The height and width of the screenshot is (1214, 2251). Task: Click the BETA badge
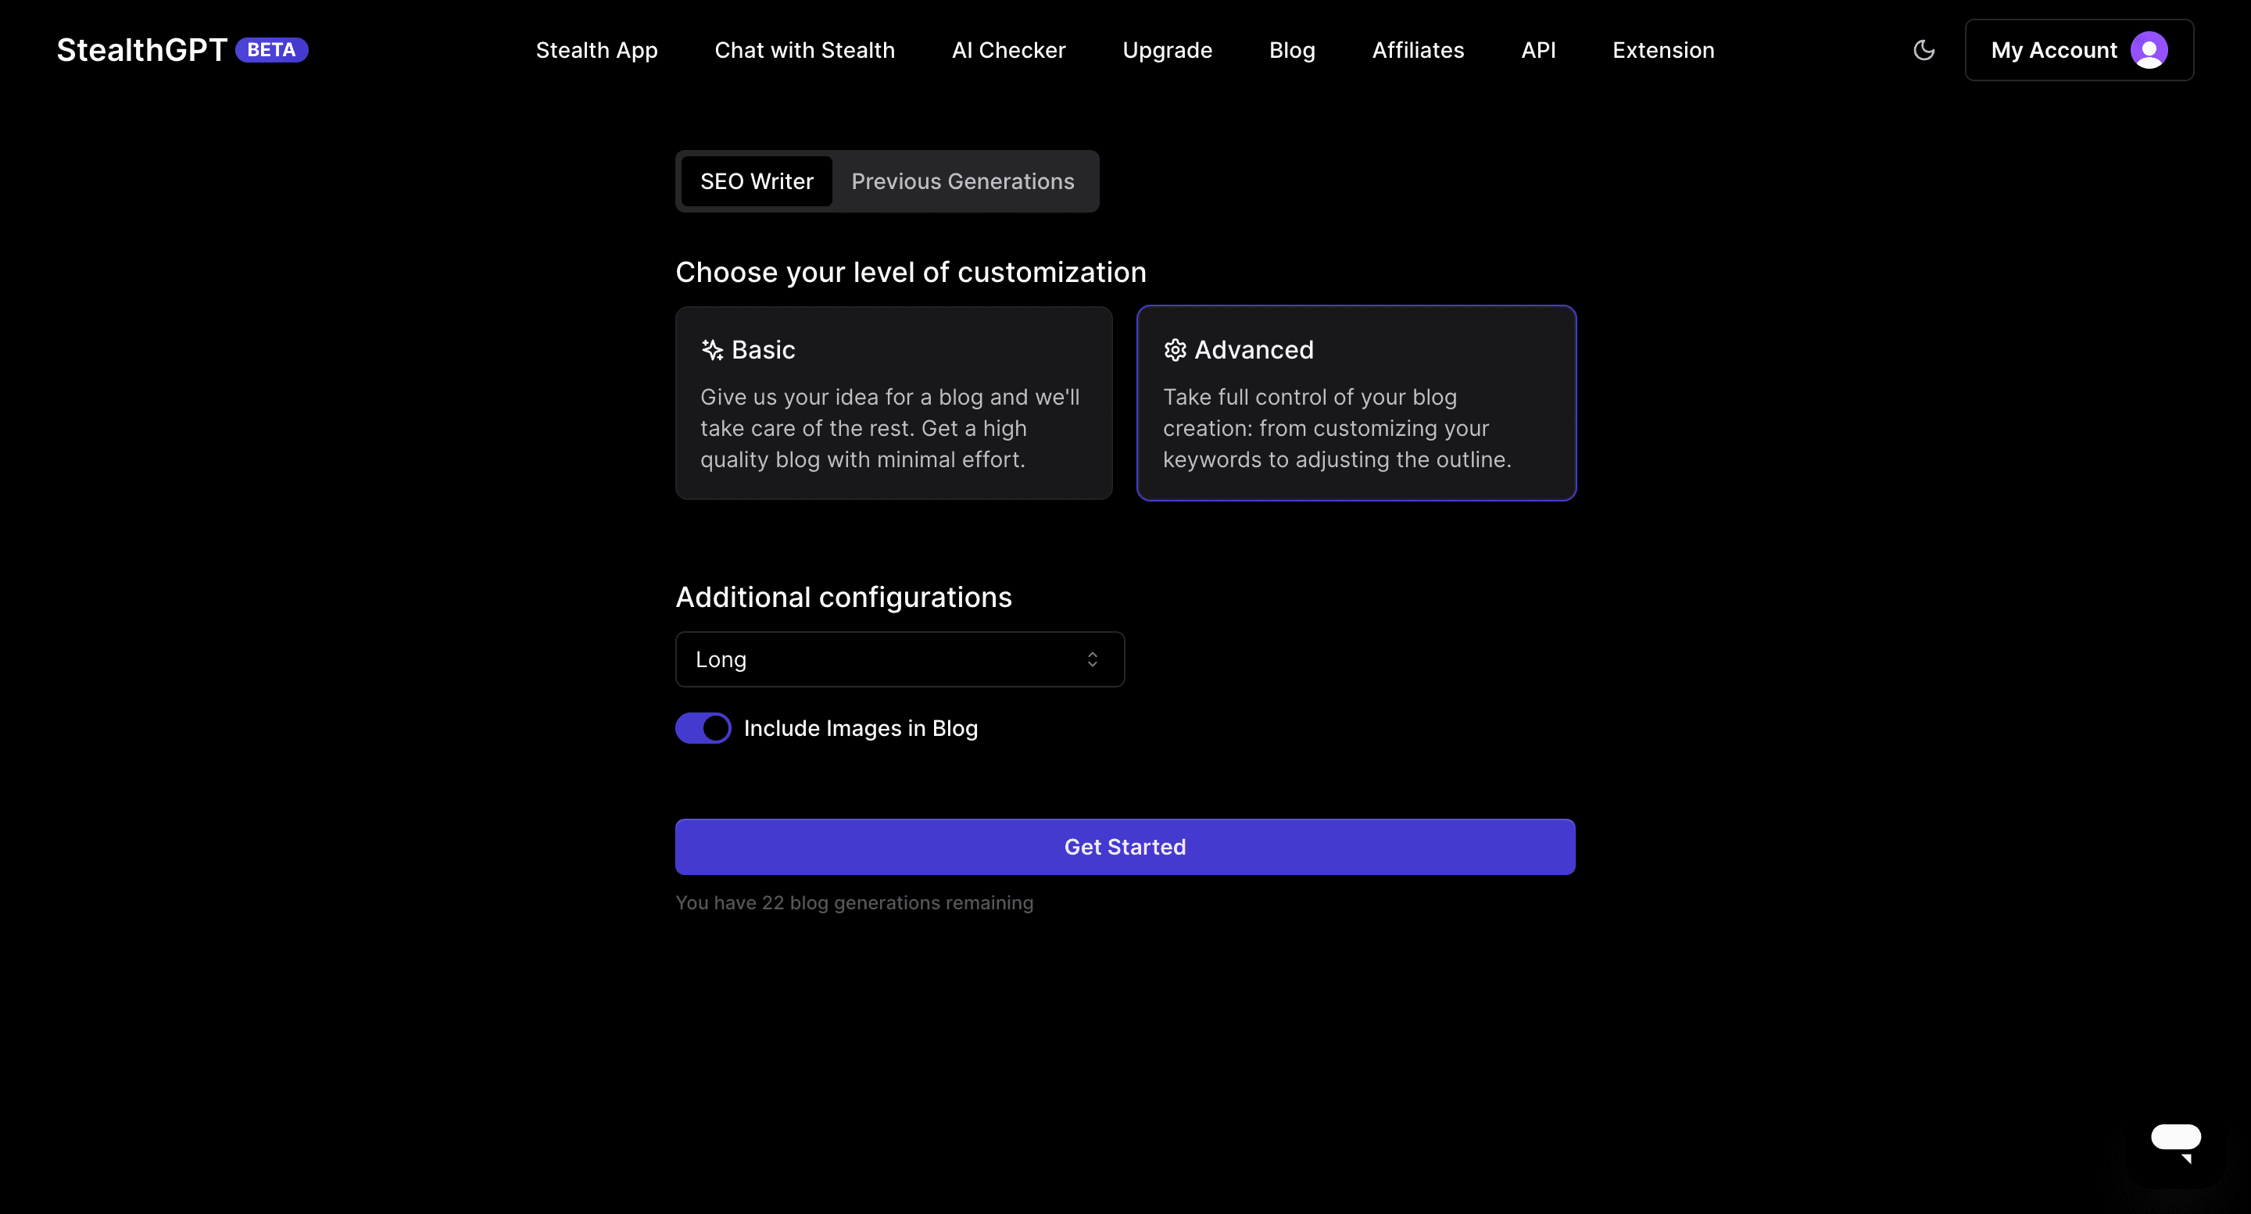coord(271,50)
